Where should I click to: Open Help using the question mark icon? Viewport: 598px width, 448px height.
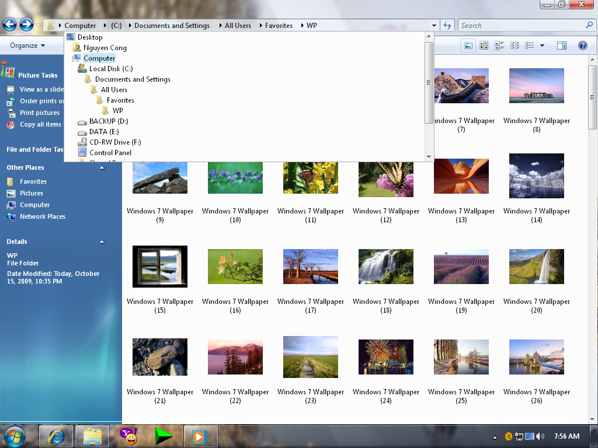pyautogui.click(x=582, y=45)
